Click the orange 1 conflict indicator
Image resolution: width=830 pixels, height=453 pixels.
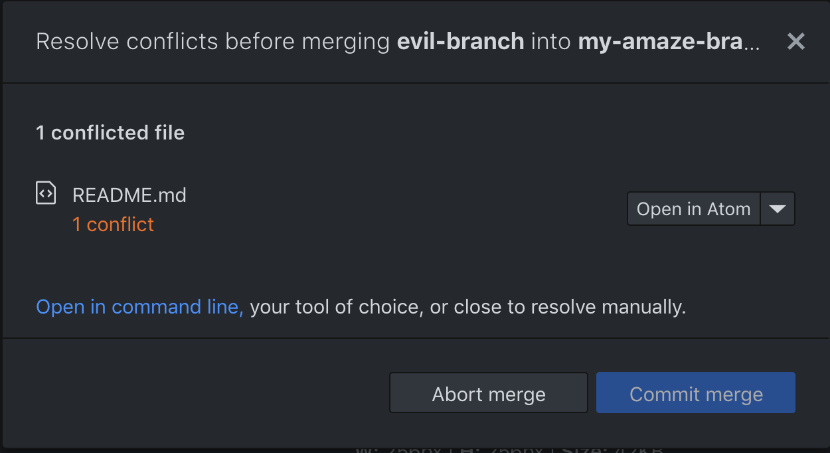113,225
